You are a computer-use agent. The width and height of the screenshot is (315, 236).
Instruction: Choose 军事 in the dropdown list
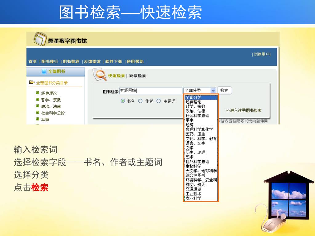tap(201, 120)
